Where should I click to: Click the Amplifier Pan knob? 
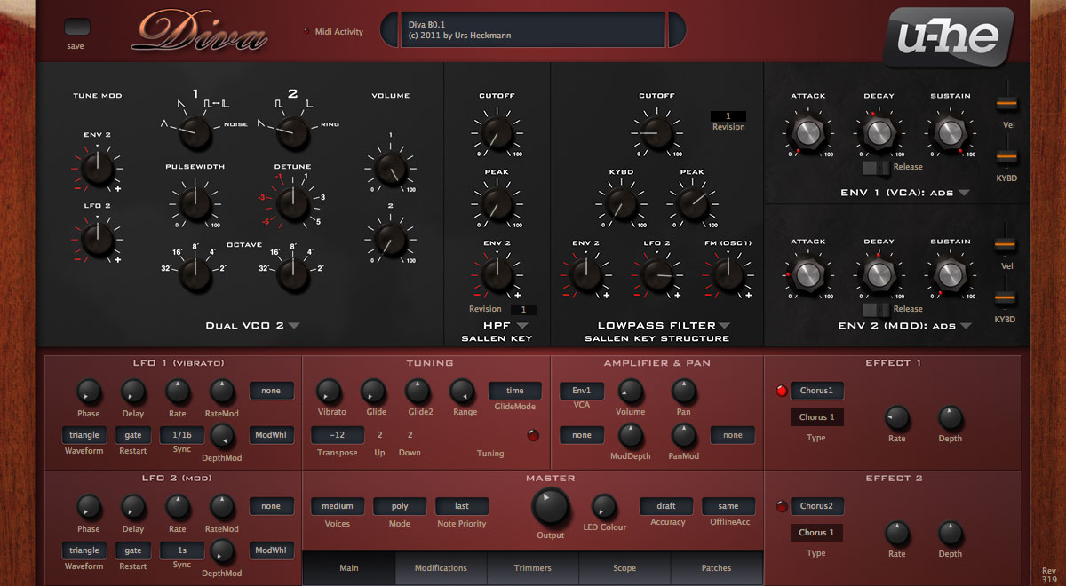pos(683,392)
